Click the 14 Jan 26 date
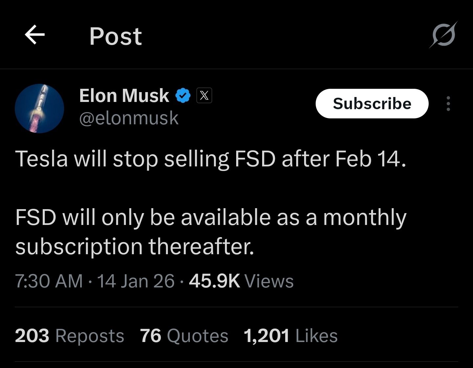The height and width of the screenshot is (368, 473). 136,281
